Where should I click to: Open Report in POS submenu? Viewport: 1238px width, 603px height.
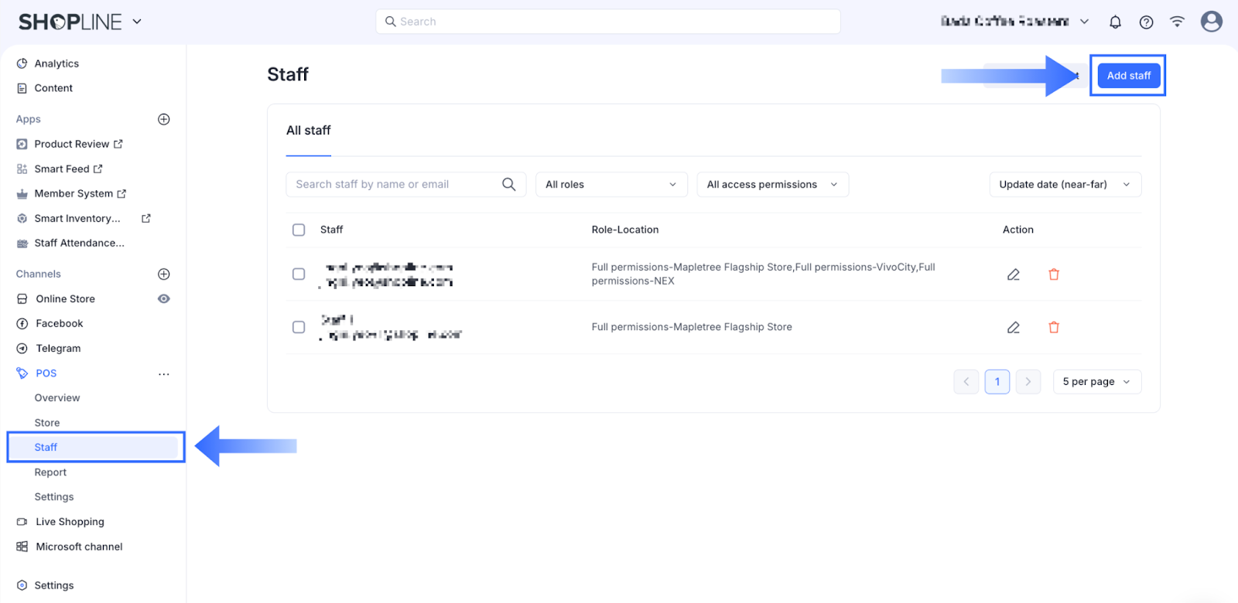coord(50,472)
